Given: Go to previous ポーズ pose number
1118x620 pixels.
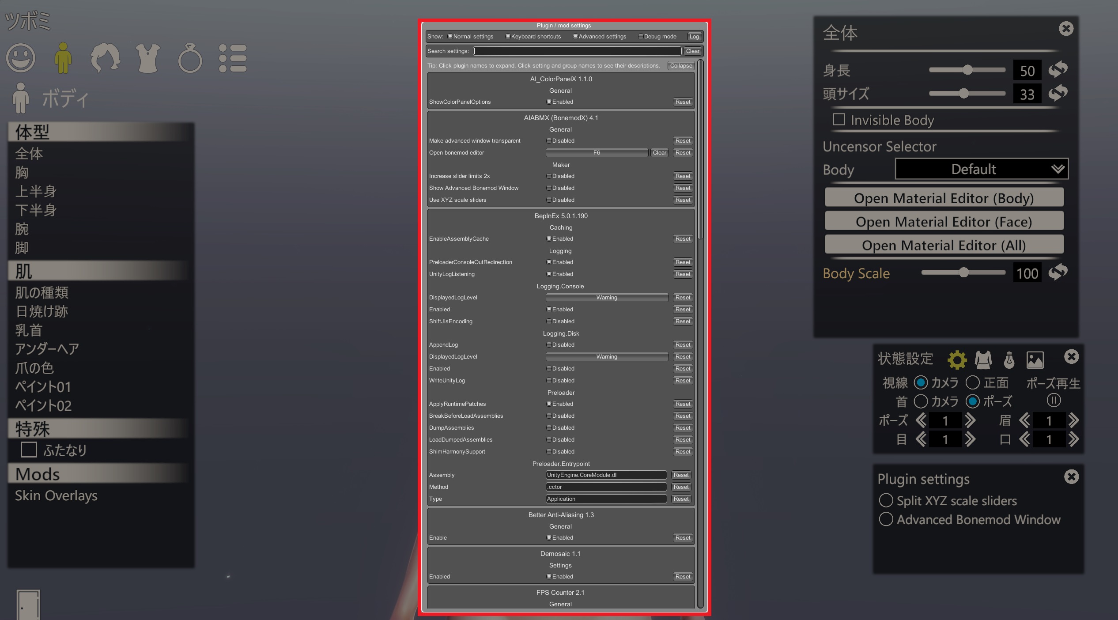Looking at the screenshot, I should pos(921,420).
